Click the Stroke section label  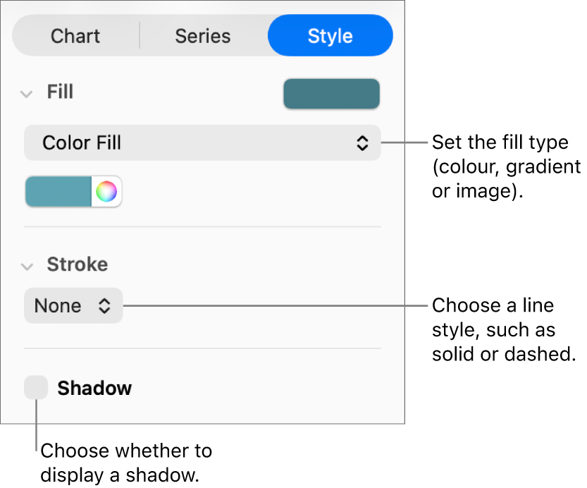click(x=77, y=265)
